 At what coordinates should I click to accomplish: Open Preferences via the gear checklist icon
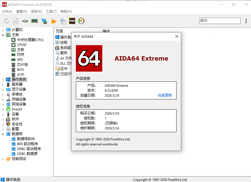[63, 21]
